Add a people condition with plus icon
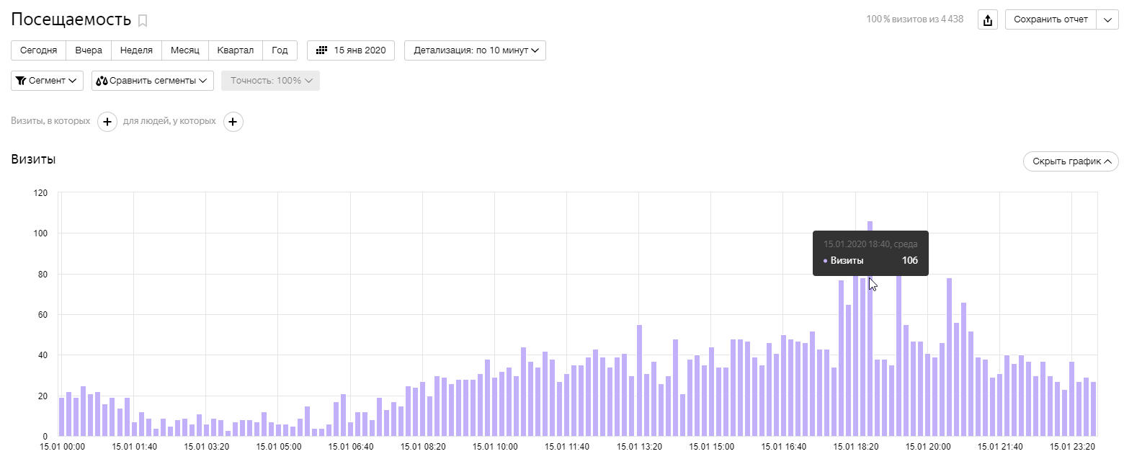The height and width of the screenshot is (472, 1124). tap(233, 122)
